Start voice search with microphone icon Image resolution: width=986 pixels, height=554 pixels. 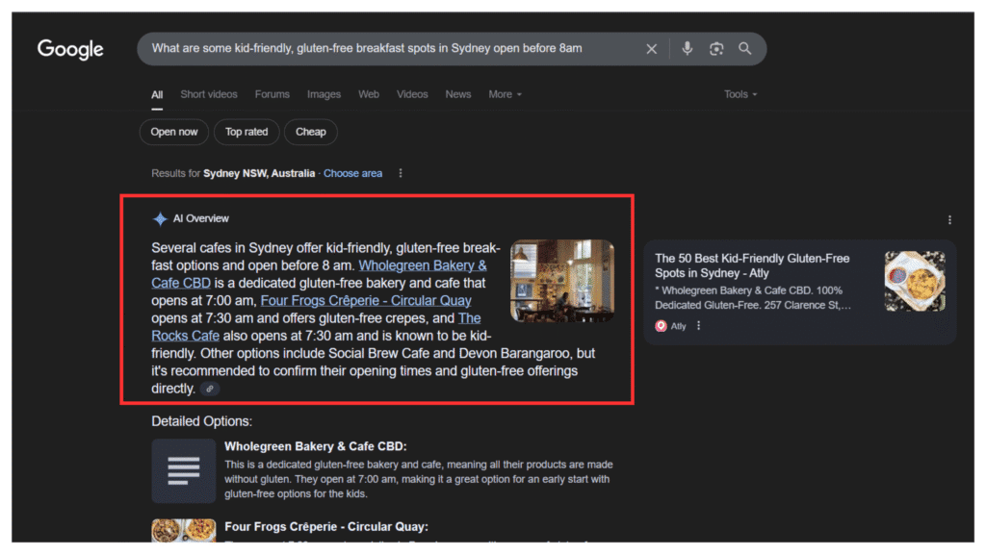[x=688, y=48]
